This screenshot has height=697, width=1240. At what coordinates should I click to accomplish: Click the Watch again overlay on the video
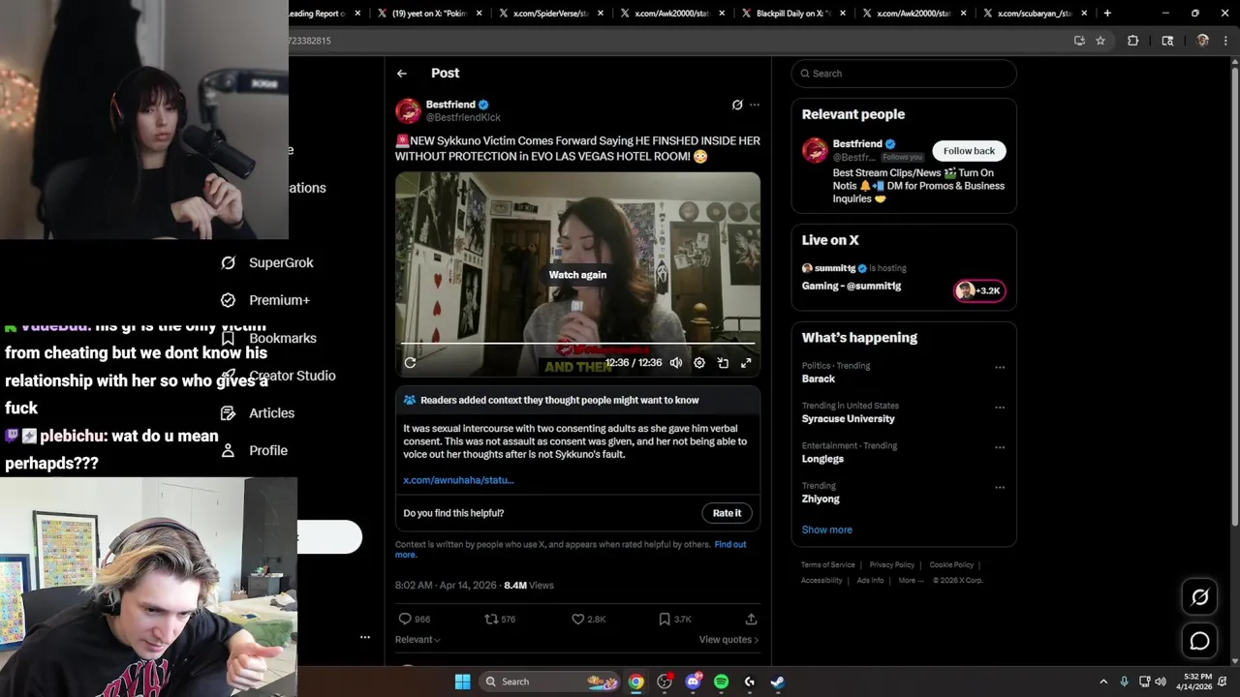(577, 275)
